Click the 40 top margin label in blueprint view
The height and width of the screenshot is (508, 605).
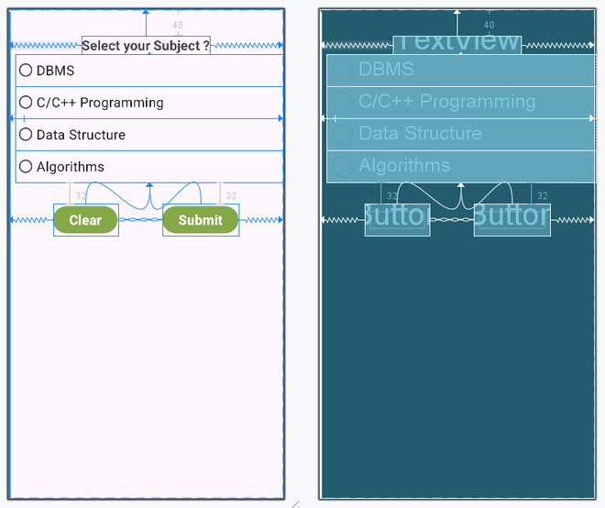tap(489, 25)
